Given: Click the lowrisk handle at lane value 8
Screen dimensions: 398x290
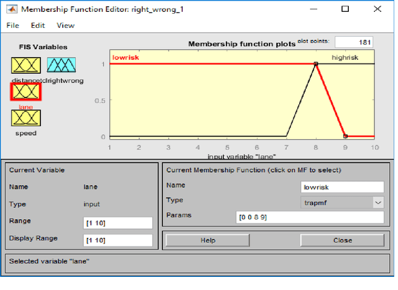Looking at the screenshot, I should [316, 64].
